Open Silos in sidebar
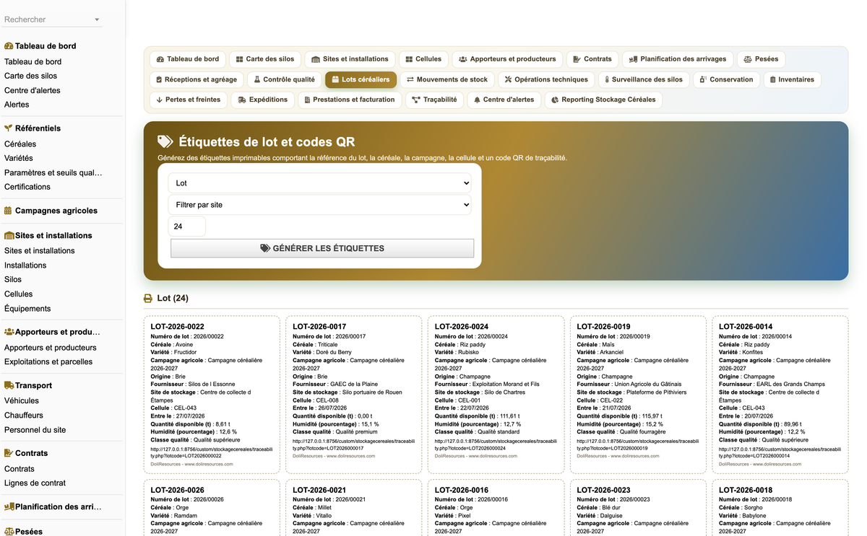The width and height of the screenshot is (867, 536). 13,280
